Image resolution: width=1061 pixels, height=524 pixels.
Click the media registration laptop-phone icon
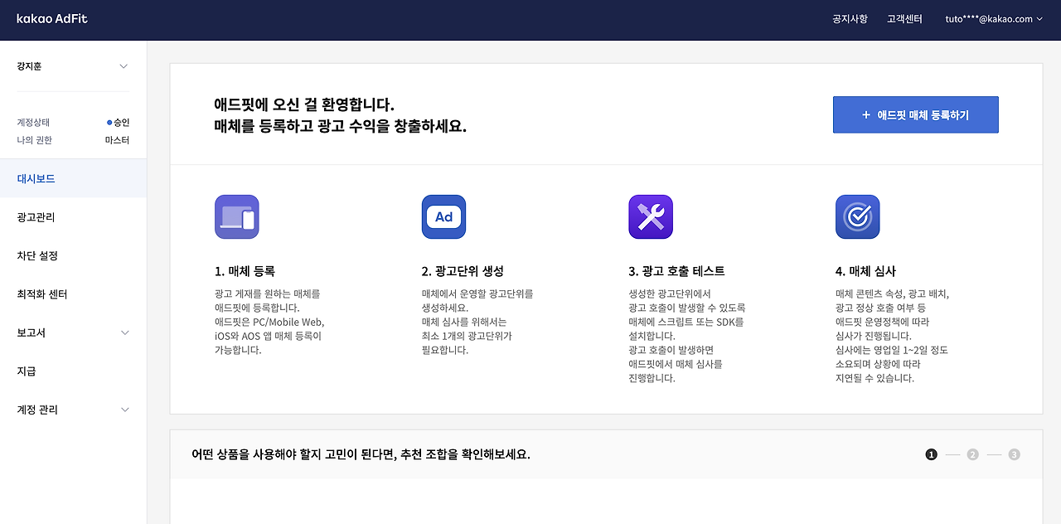pos(236,217)
